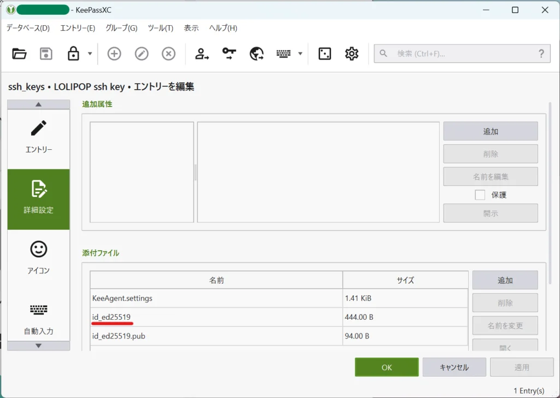Open database folder icon in toolbar
This screenshot has width=560, height=398.
pyautogui.click(x=19, y=54)
